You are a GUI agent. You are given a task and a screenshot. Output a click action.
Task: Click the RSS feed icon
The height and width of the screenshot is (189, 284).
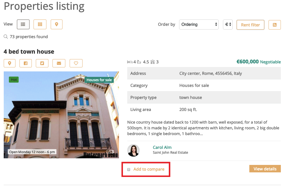point(275,25)
